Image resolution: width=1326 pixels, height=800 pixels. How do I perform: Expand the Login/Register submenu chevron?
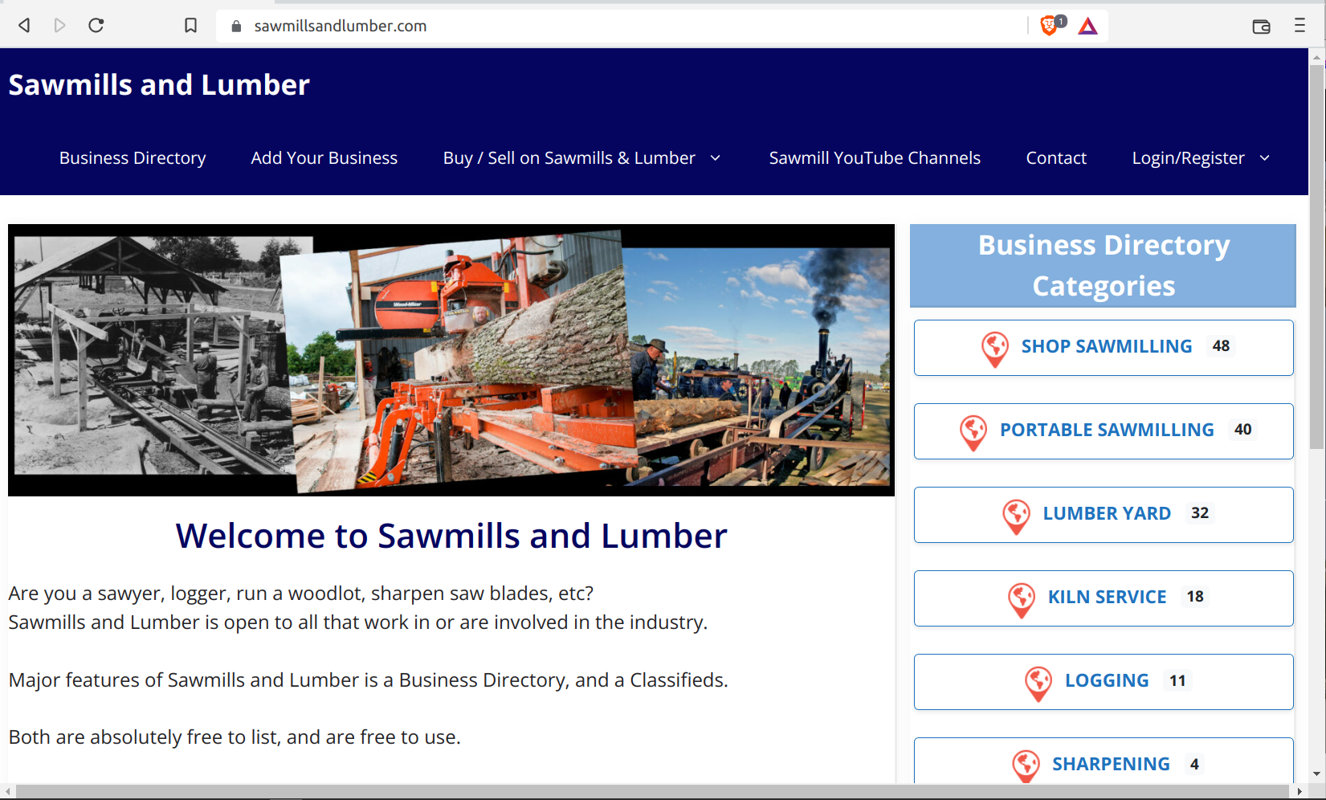point(1264,158)
